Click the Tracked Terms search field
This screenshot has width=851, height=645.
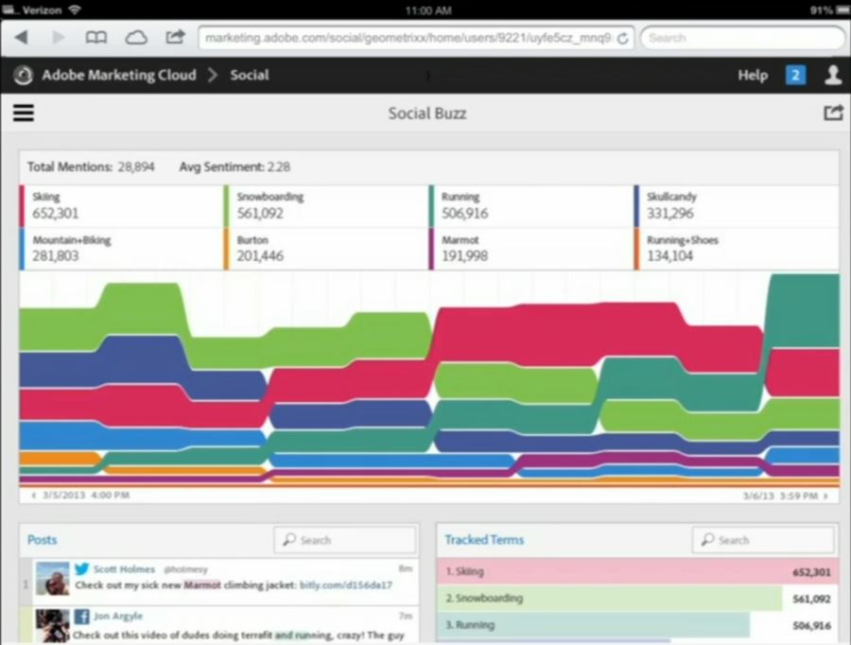(763, 540)
